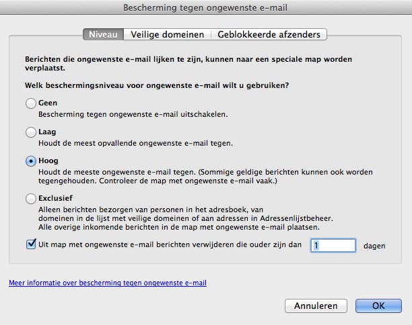This screenshot has height=325, width=412.
Task: Click the 'dagen' label beside the field
Action: point(374,246)
